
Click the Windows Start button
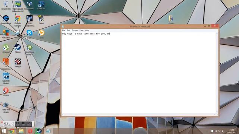click(x=3, y=131)
